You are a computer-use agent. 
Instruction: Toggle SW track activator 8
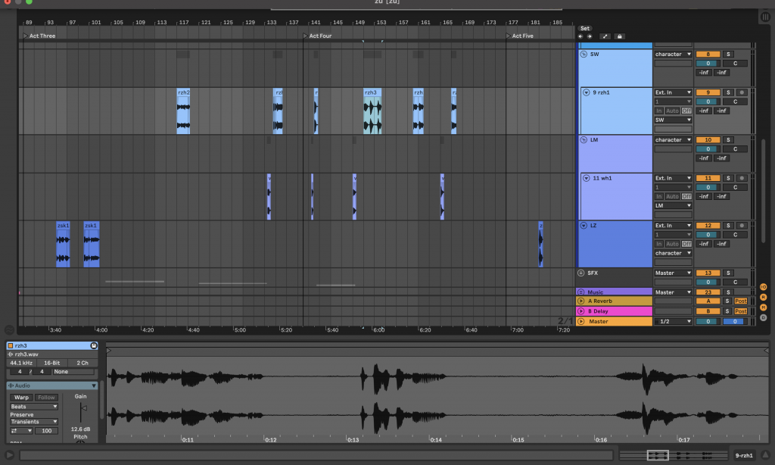(x=708, y=55)
